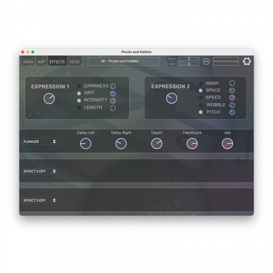Toggle the Speed assignment dot

[x=201, y=98]
